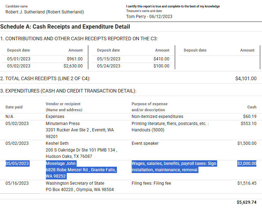Click the highlighted $2,000.00 cash amount

tap(247, 164)
